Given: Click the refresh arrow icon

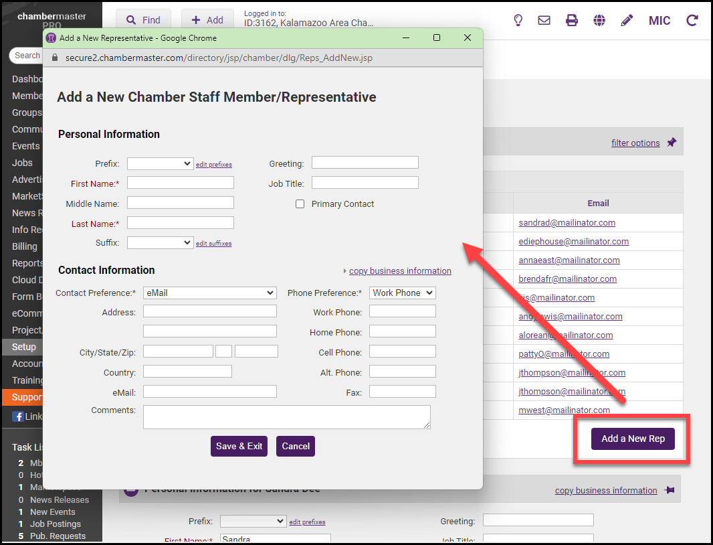Looking at the screenshot, I should [692, 20].
